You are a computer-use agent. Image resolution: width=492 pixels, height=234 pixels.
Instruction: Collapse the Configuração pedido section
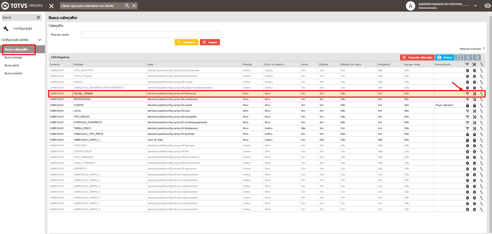[x=40, y=40]
